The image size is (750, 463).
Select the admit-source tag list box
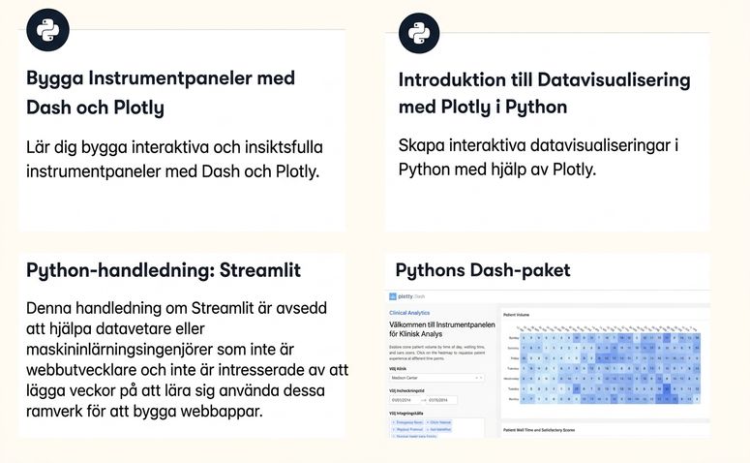[x=436, y=427]
